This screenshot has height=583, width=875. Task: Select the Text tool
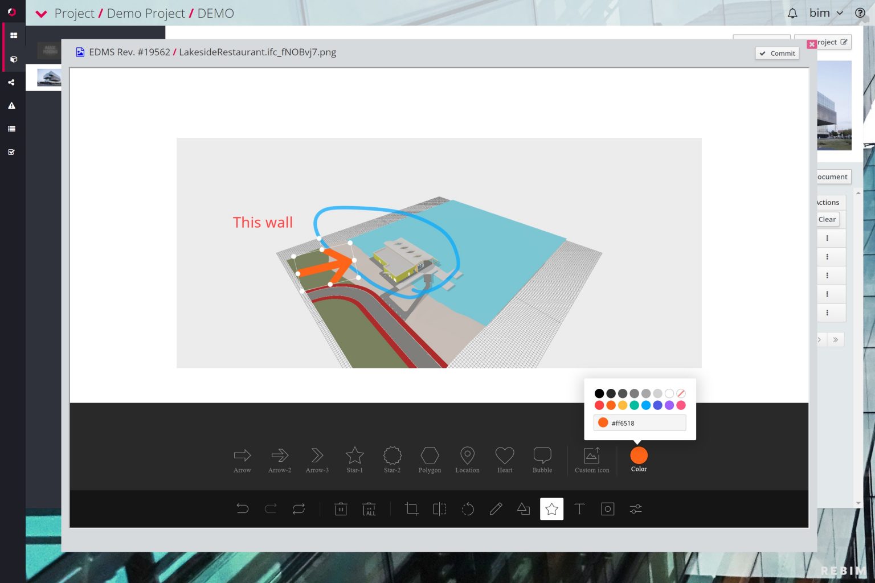[x=579, y=509]
